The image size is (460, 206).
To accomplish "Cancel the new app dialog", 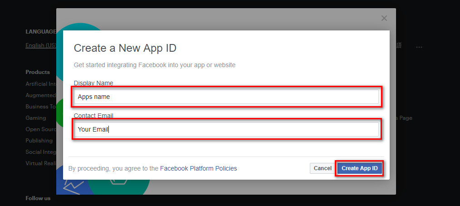I will (323, 168).
